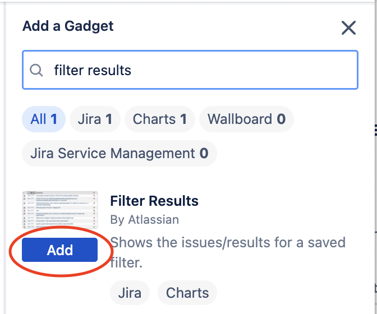Screen dimensions: 377x314
Task: Close the Add a Gadget panel
Action: coord(348,27)
